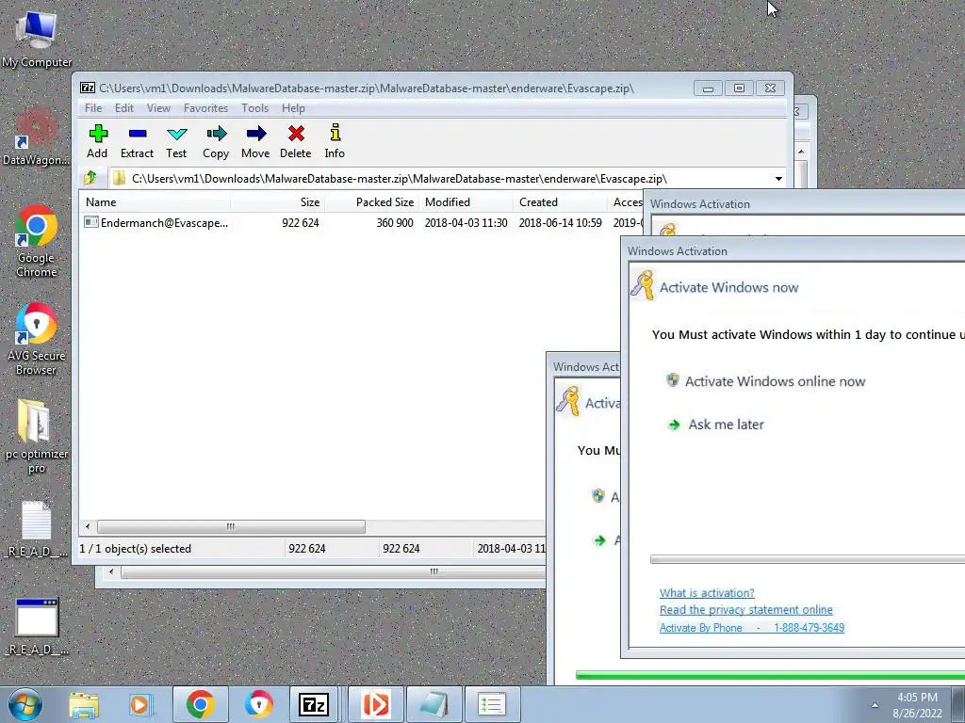Sort by the Name column header

point(155,202)
